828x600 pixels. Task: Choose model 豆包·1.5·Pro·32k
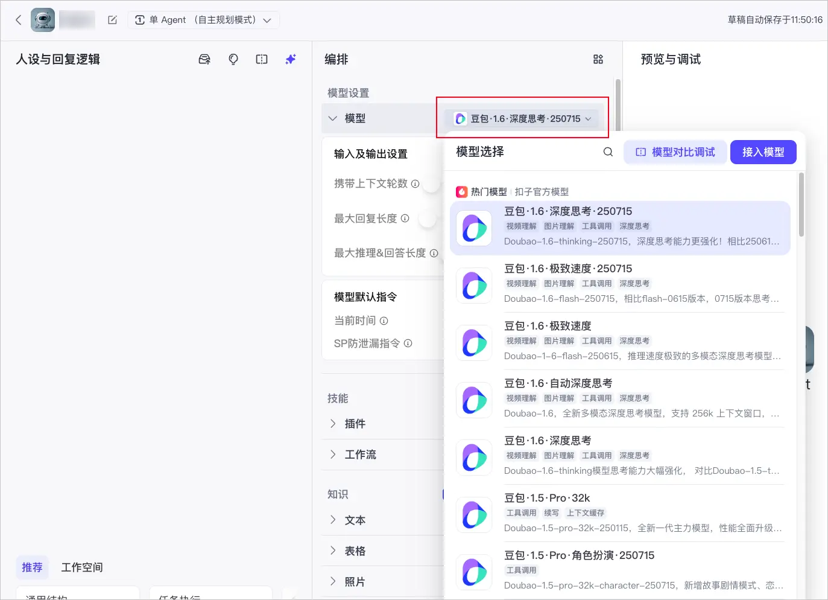620,514
